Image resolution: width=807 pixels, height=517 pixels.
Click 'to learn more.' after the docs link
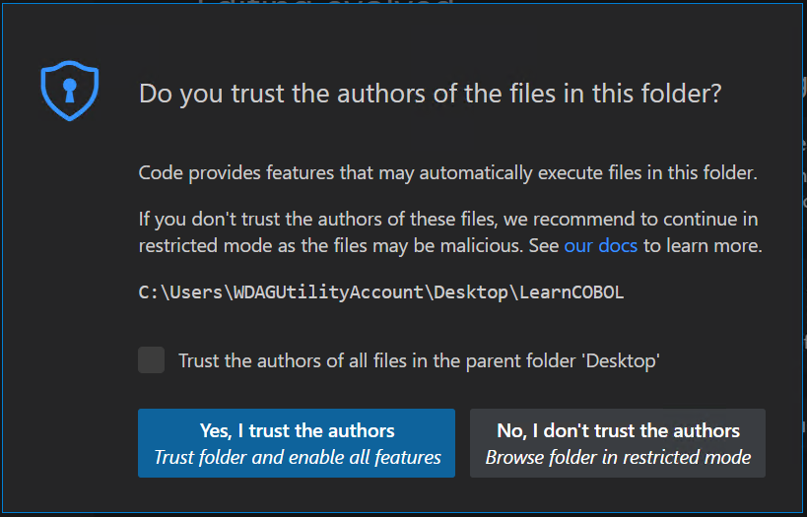point(703,245)
